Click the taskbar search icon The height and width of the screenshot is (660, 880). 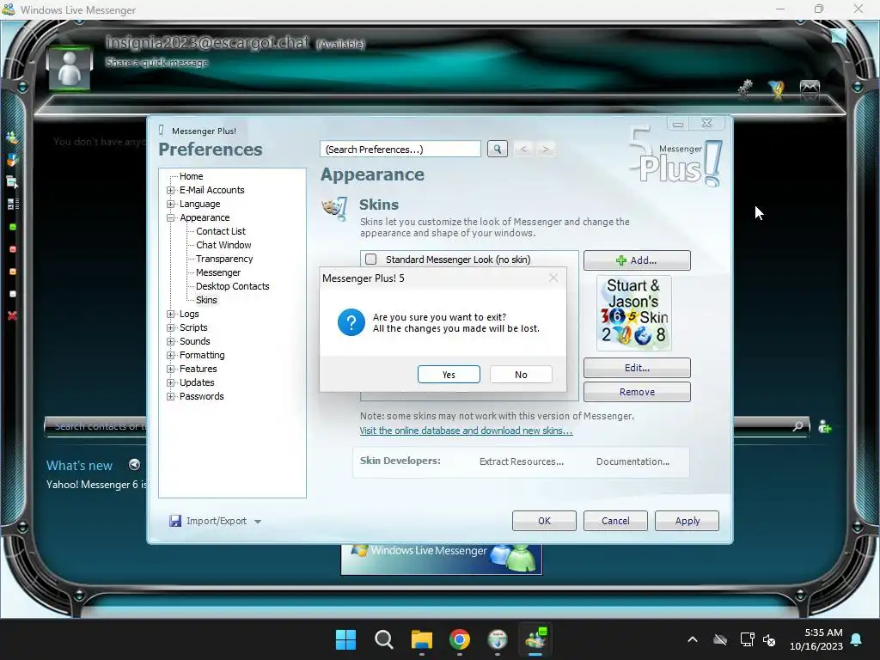pos(384,639)
